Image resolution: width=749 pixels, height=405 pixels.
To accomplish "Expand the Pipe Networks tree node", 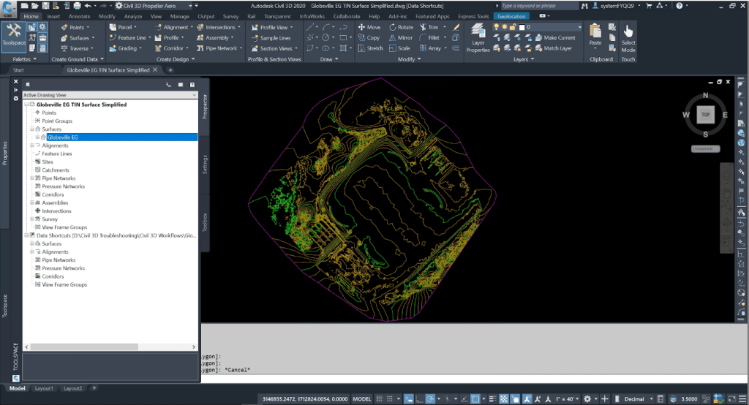I will (32, 178).
